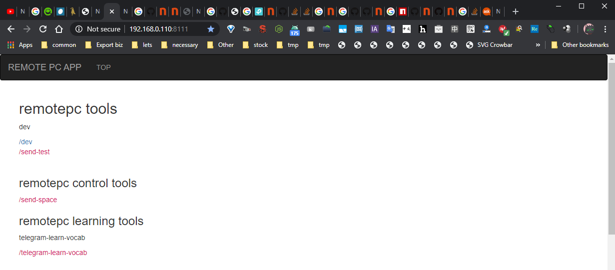The height and width of the screenshot is (270, 615).
Task: Click the address bar URL field
Action: (x=160, y=29)
